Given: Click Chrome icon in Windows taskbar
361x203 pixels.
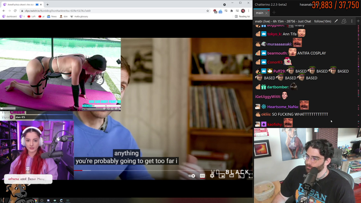Looking at the screenshot, I should click(36, 201).
